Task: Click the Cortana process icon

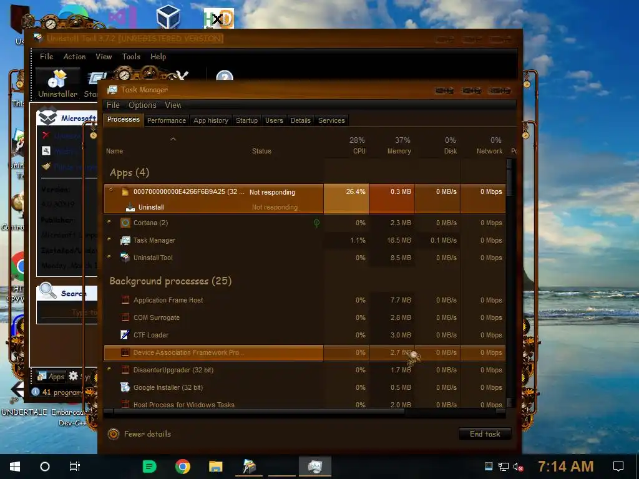Action: coord(125,223)
